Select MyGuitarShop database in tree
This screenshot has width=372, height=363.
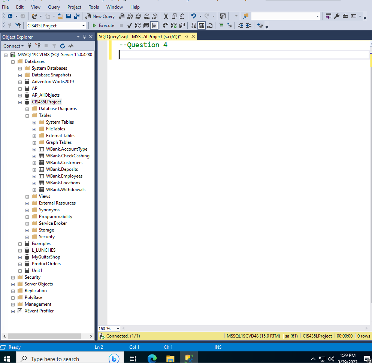[46, 257]
